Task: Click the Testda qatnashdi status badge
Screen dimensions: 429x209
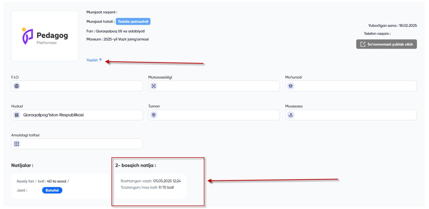Action: 133,21
